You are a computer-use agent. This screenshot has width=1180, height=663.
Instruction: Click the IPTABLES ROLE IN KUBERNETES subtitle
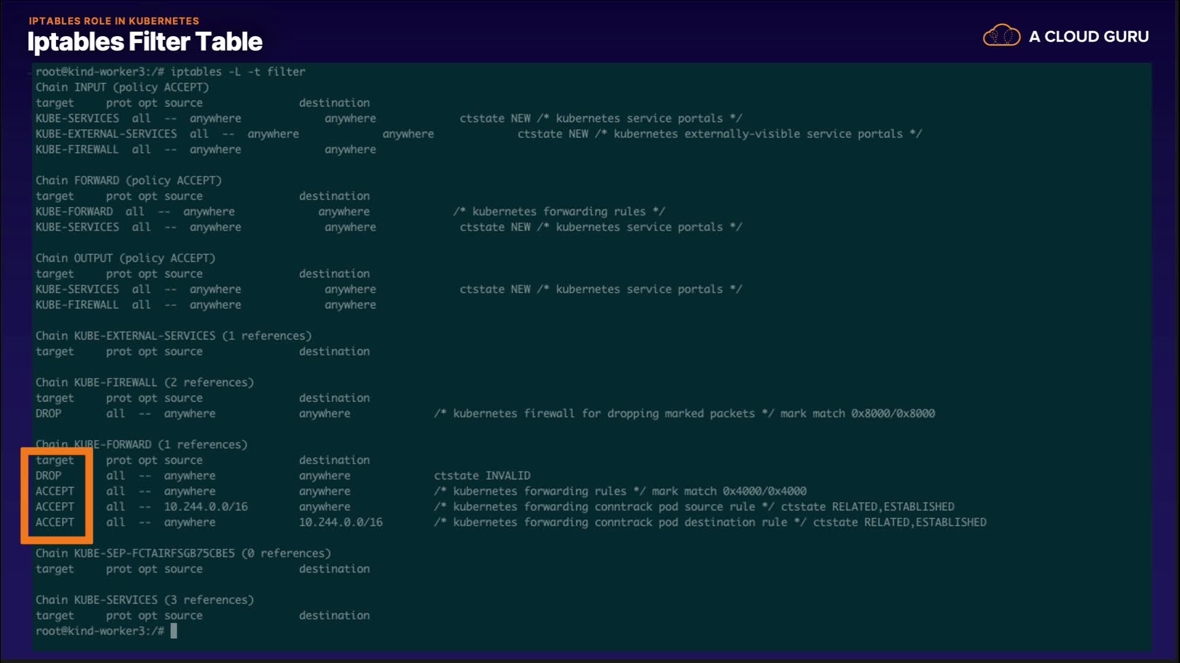(x=114, y=21)
